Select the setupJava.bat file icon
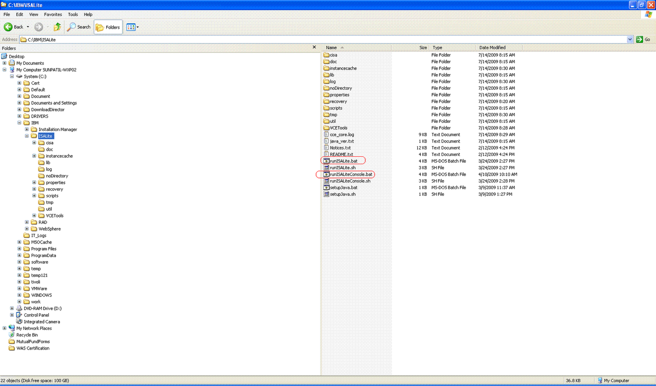 tap(326, 187)
